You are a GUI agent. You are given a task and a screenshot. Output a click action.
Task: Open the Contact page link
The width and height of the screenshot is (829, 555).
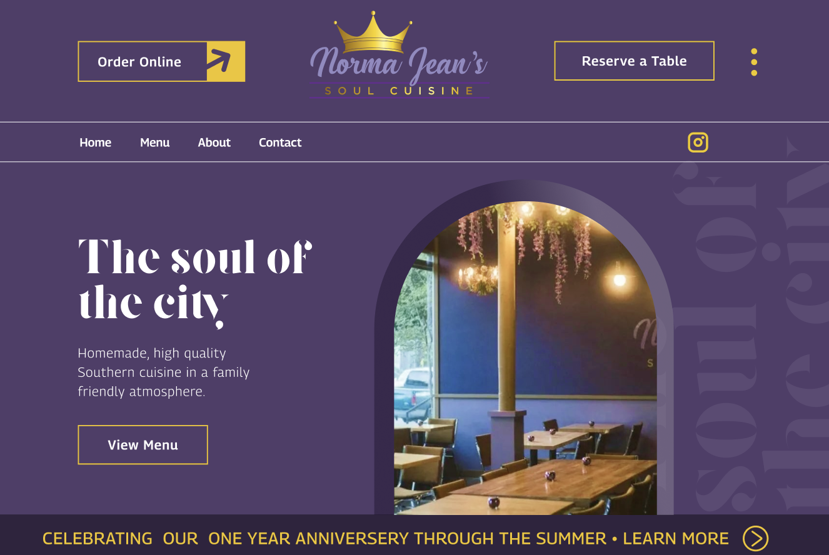[280, 142]
